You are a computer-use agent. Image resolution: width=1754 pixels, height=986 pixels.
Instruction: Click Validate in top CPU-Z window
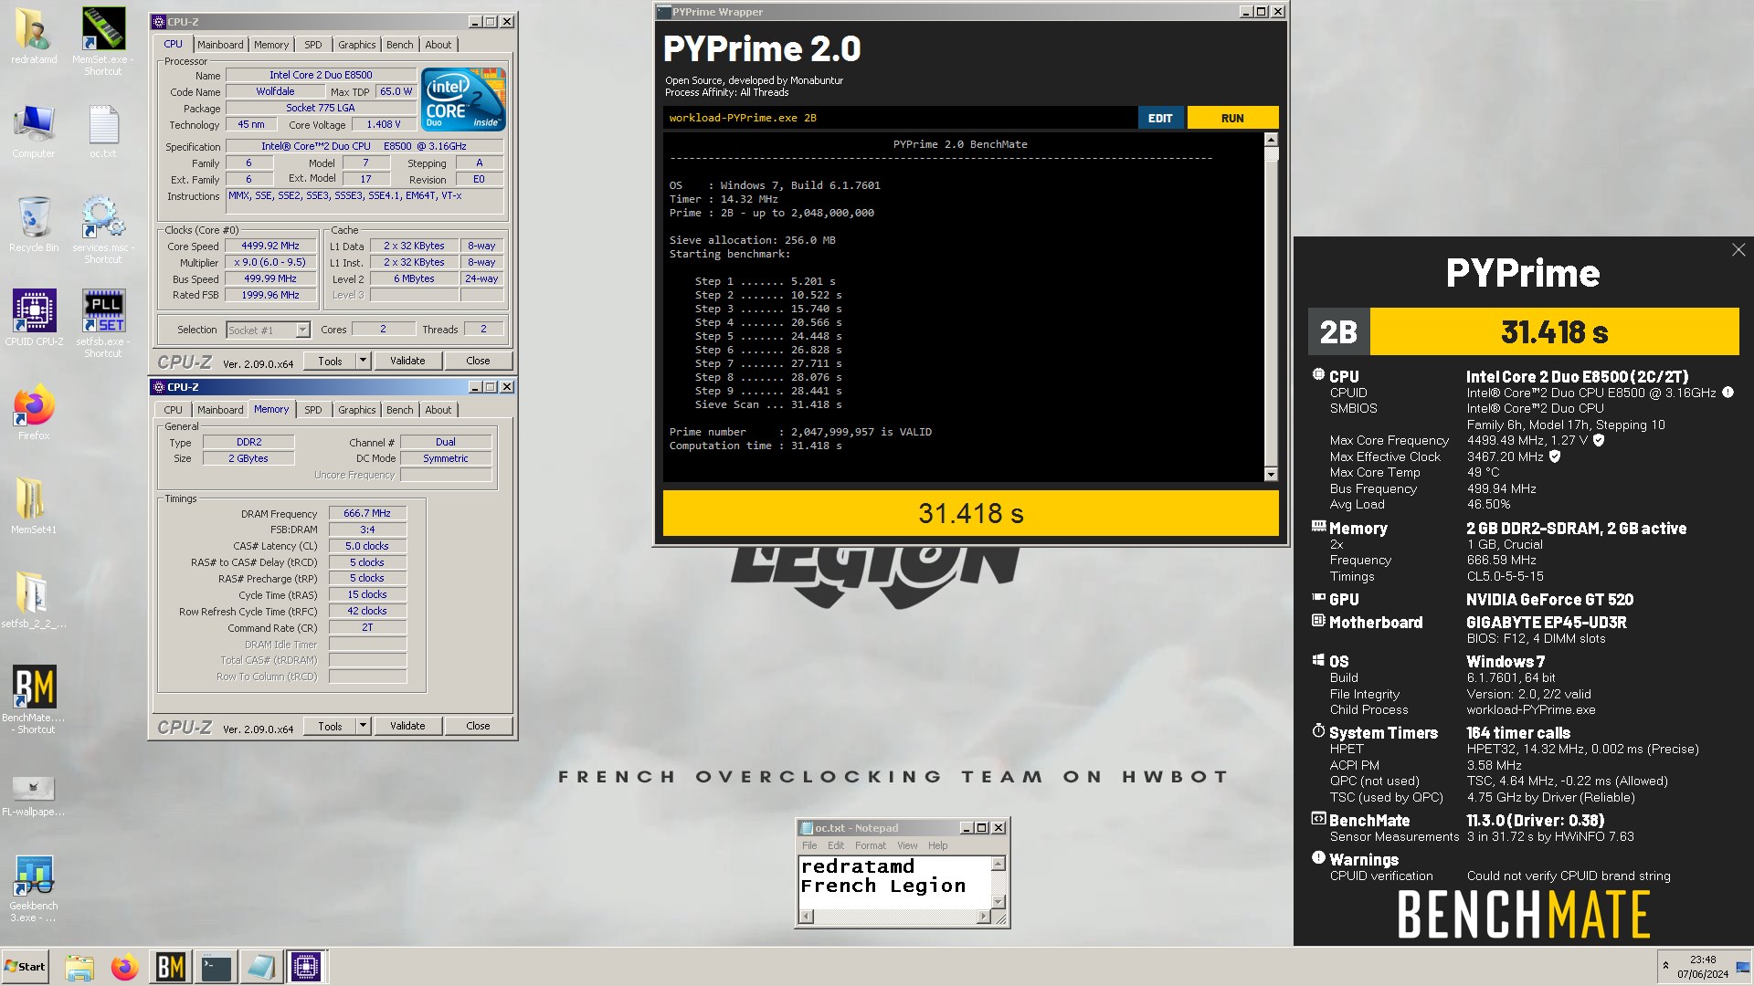407,361
